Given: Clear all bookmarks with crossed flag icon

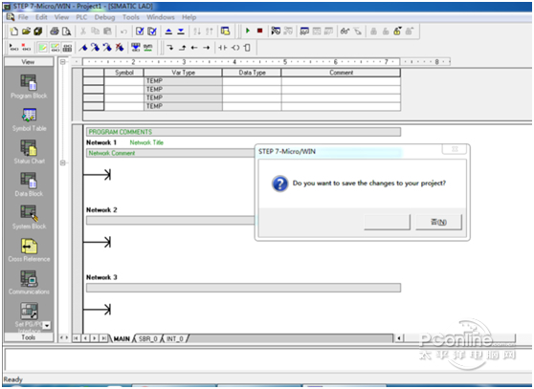Looking at the screenshot, I should coord(120,48).
